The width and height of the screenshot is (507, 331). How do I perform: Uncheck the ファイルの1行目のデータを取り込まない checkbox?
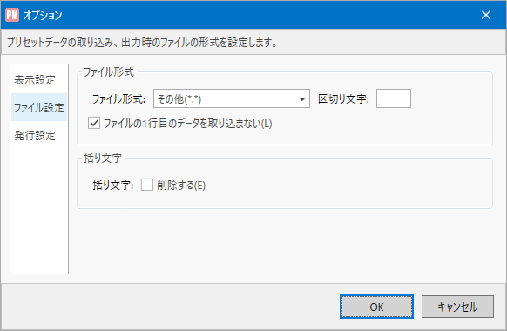point(94,123)
